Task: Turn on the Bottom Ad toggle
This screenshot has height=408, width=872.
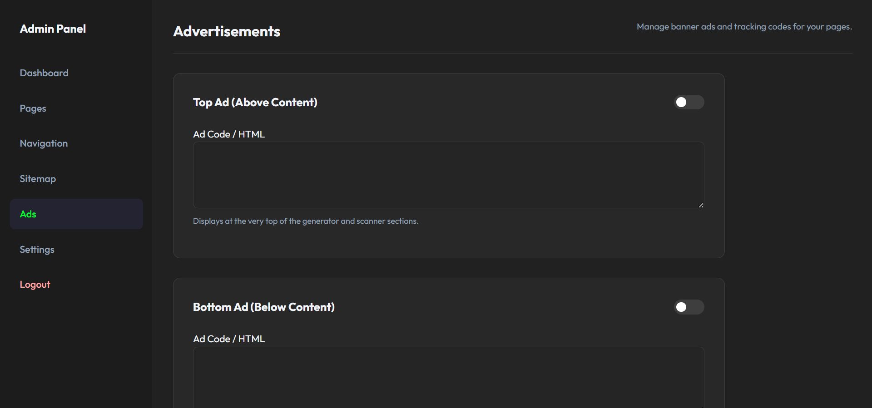Action: pos(689,307)
